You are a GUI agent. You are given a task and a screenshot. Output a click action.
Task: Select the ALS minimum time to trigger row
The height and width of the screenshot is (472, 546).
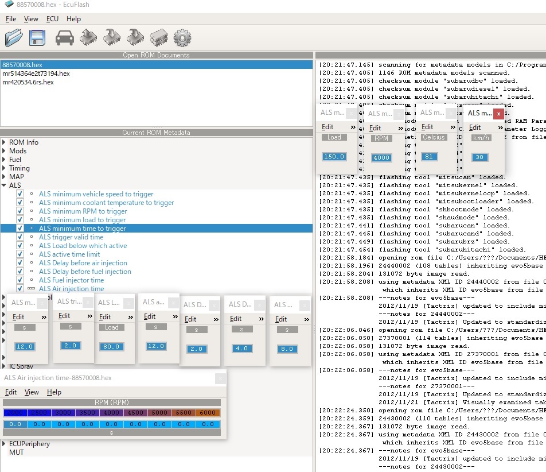(157, 229)
